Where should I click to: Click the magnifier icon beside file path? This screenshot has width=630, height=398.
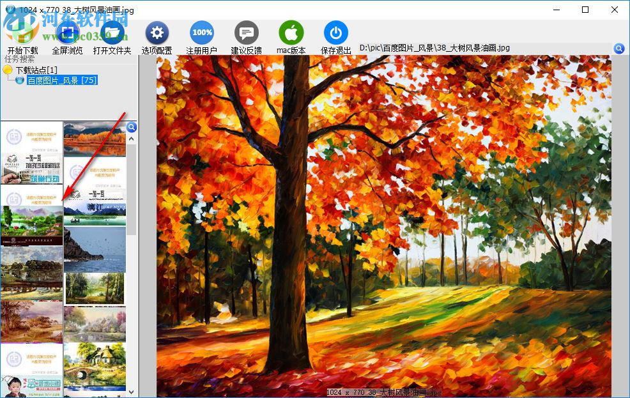619,49
